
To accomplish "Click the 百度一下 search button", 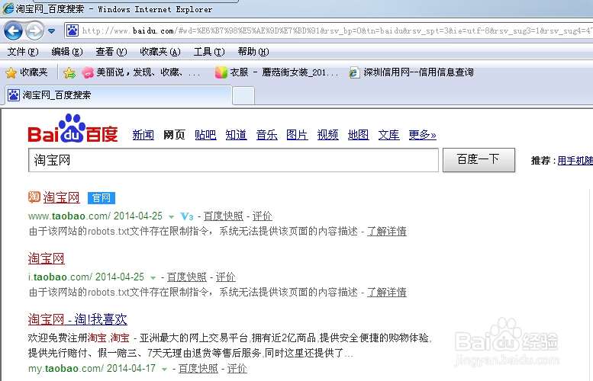I will pyautogui.click(x=479, y=160).
